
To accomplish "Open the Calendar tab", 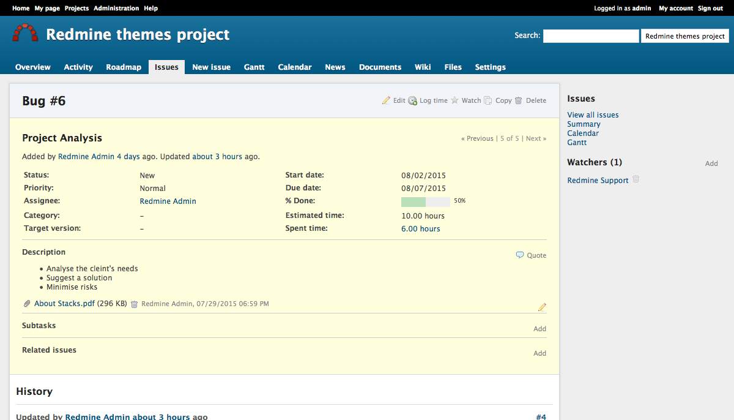I will pos(295,67).
